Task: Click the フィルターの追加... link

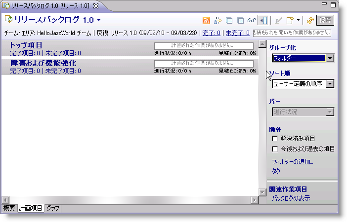Action: [x=293, y=162]
